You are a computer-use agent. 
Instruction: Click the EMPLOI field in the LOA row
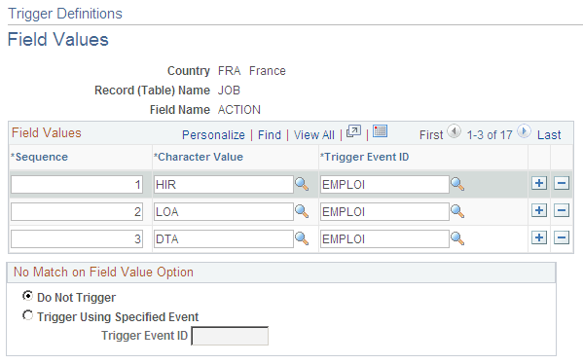coord(384,211)
